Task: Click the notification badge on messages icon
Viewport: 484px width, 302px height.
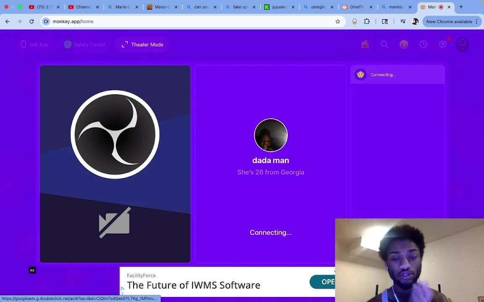Action: click(x=449, y=39)
